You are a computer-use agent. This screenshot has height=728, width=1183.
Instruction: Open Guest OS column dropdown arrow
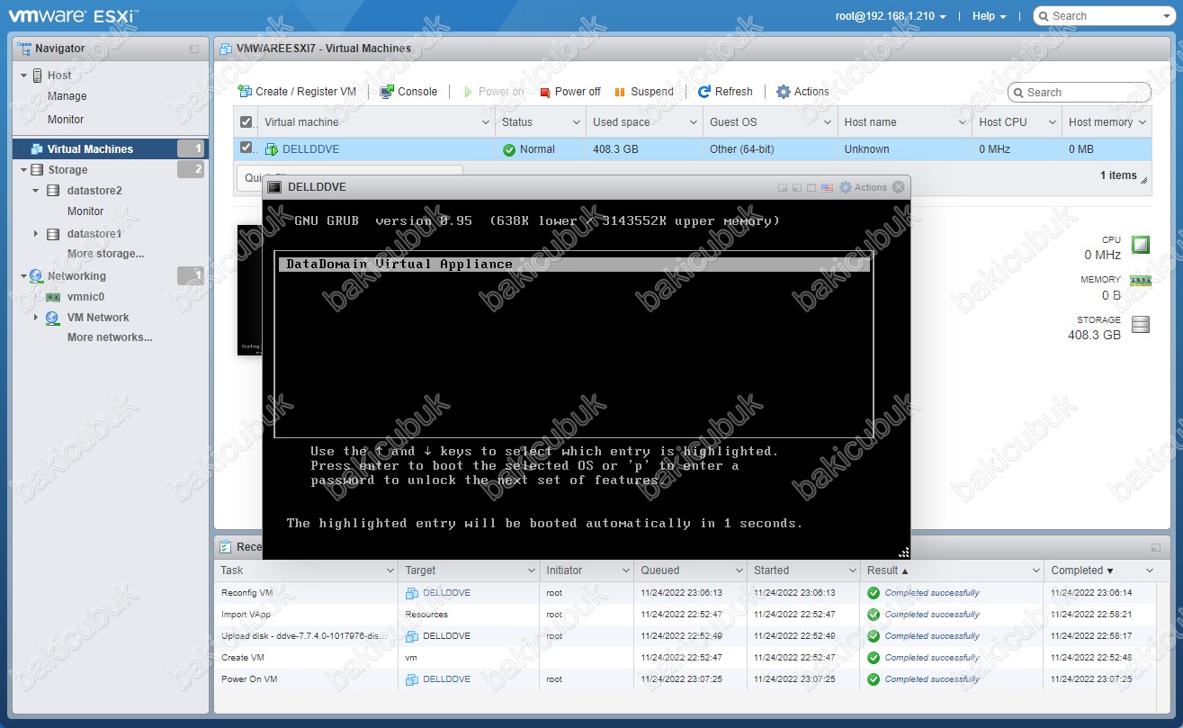(829, 122)
